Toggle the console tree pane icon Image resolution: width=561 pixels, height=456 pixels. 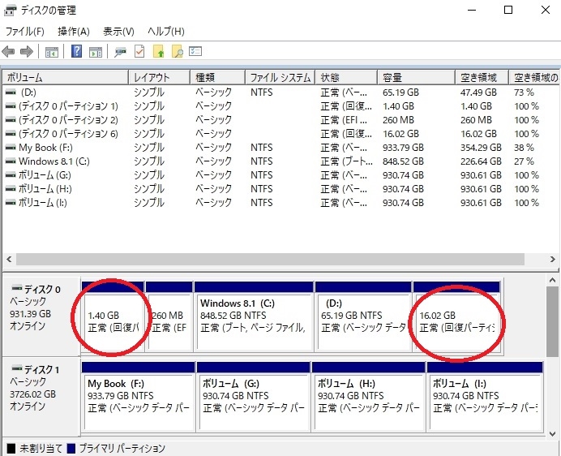pyautogui.click(x=52, y=52)
